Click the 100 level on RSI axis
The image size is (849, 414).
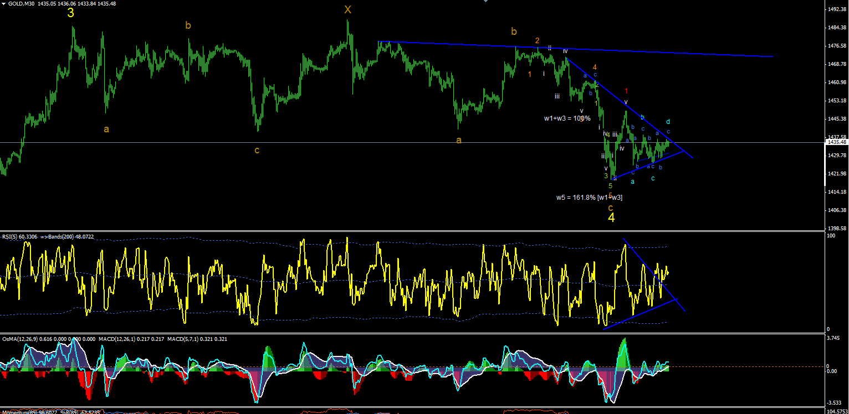click(831, 236)
